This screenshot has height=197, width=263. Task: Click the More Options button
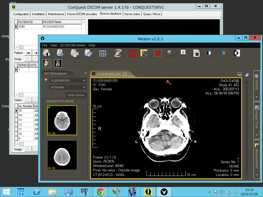pyautogui.click(x=76, y=95)
